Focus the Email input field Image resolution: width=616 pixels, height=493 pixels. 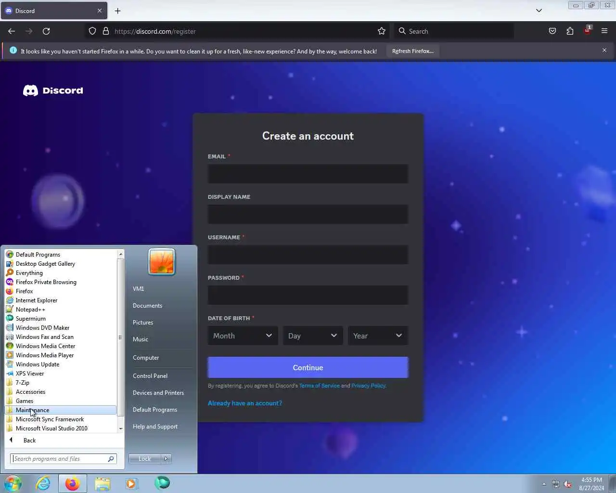point(308,174)
